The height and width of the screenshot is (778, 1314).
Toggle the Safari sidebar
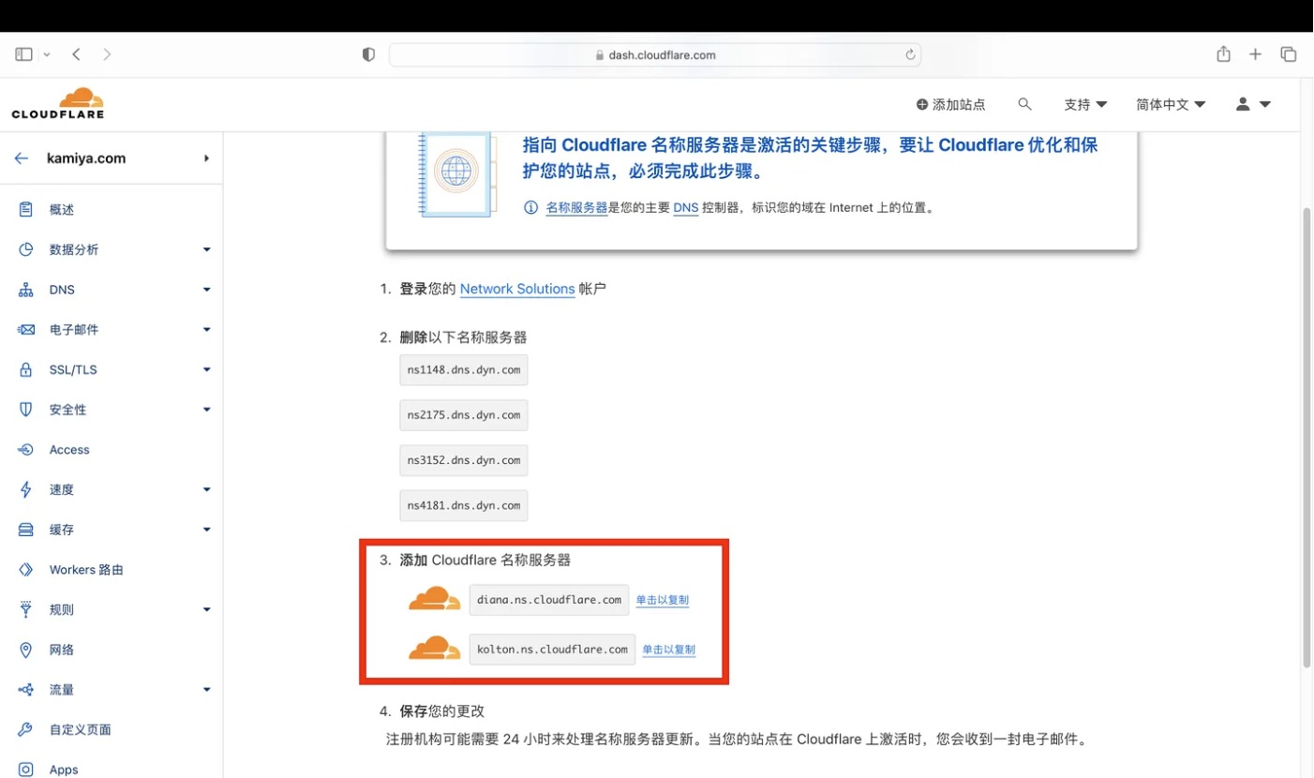(24, 54)
